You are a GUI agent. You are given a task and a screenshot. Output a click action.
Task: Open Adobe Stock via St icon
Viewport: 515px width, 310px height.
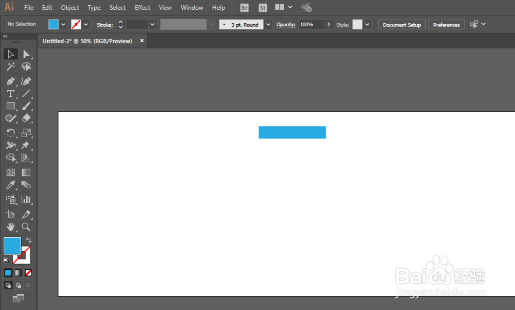point(263,8)
